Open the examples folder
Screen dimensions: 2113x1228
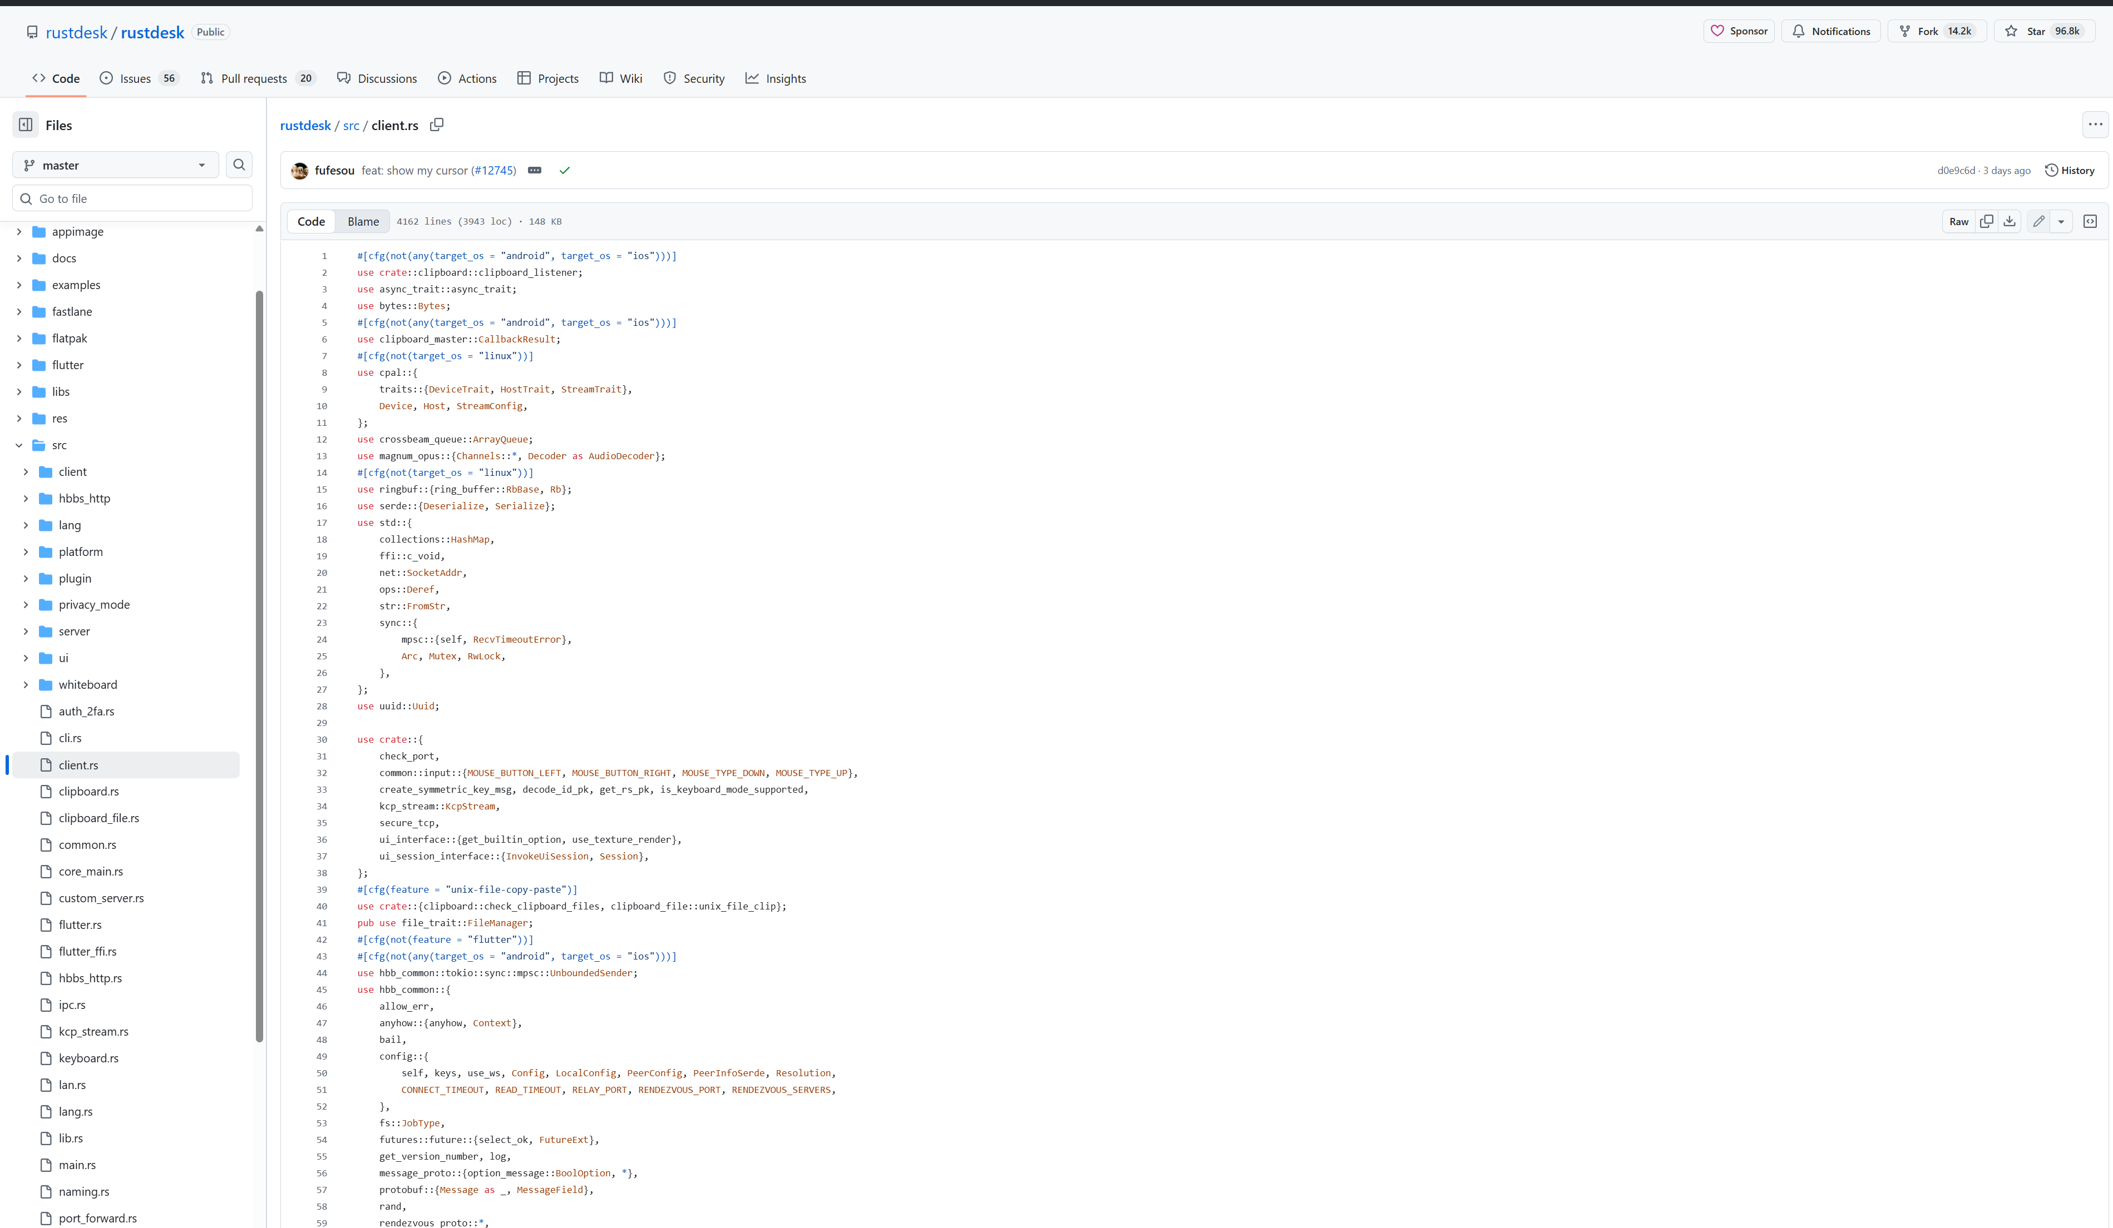coord(76,285)
